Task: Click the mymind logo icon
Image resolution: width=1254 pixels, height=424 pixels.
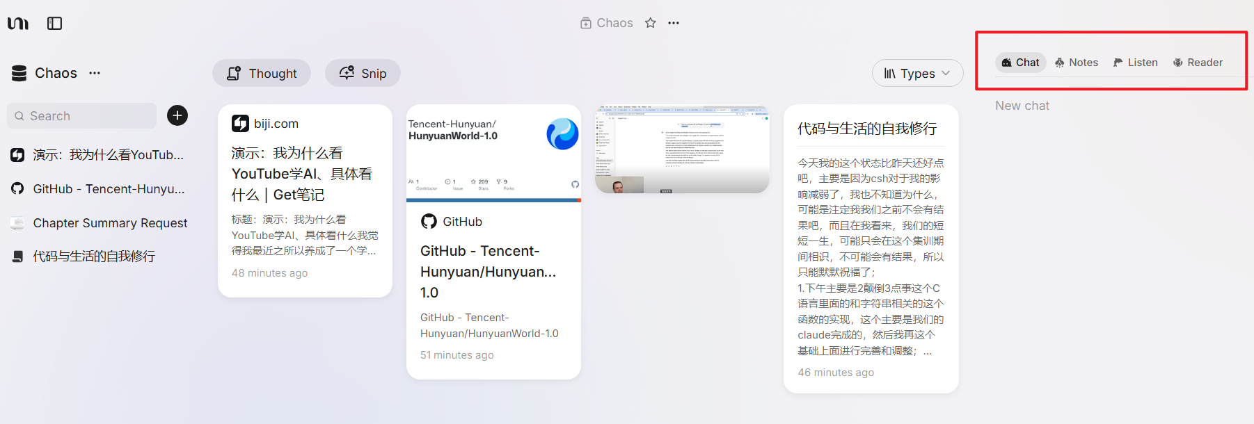Action: point(18,24)
